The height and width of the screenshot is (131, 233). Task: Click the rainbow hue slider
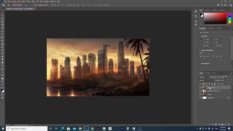[x=230, y=18]
